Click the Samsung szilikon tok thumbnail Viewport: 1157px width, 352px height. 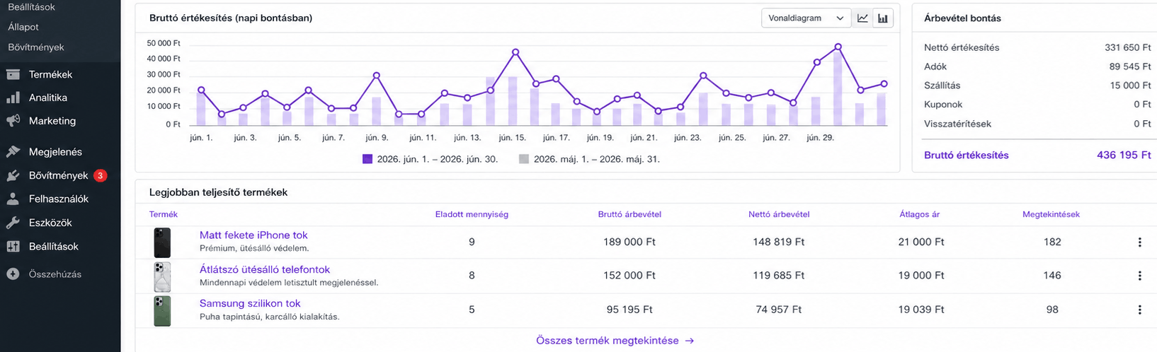coord(162,311)
